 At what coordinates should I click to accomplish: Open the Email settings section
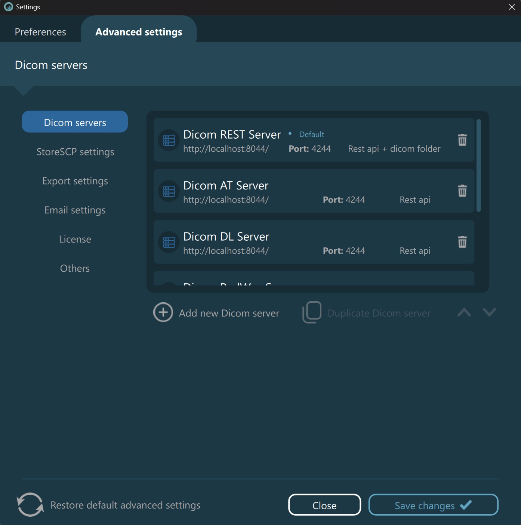pos(75,210)
